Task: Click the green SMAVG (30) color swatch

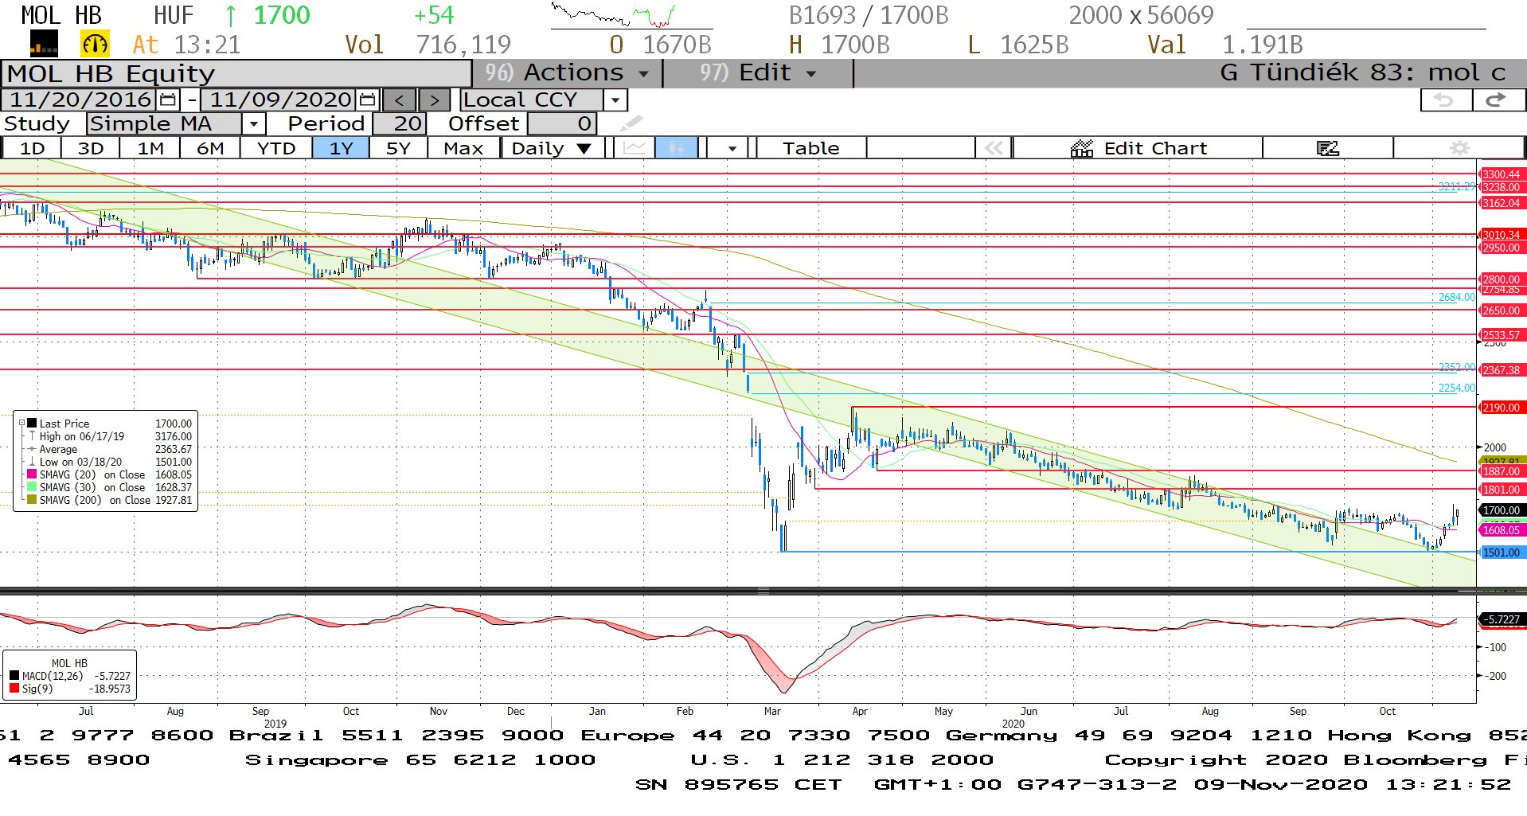Action: click(x=32, y=487)
